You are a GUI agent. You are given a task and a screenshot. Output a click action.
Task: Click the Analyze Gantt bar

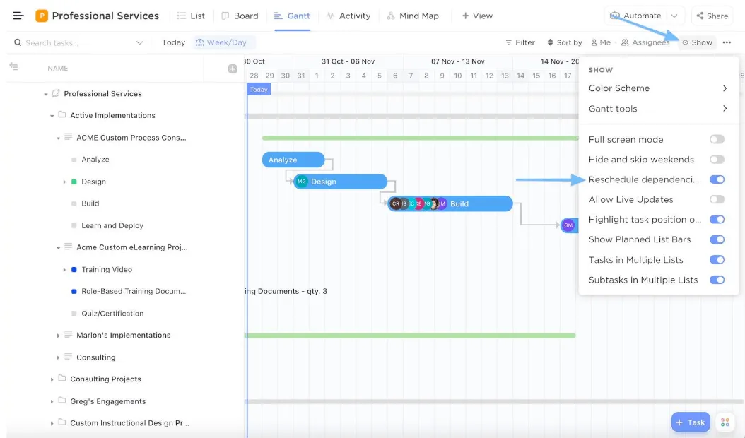[x=293, y=160]
